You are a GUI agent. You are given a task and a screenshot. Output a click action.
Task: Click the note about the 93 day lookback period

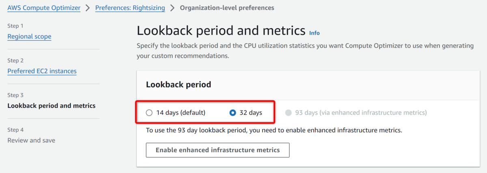point(274,130)
